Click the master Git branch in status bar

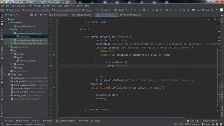click(x=206, y=124)
